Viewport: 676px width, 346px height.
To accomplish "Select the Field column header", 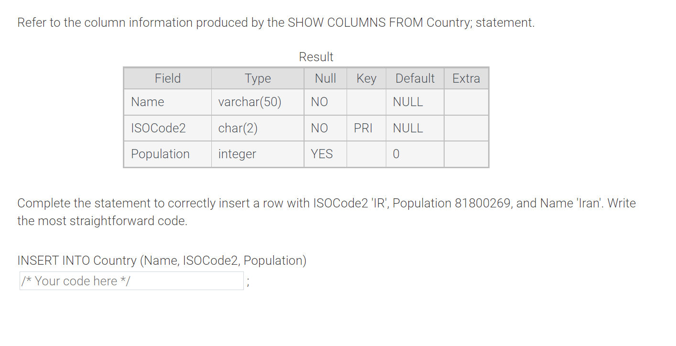I will pos(167,78).
